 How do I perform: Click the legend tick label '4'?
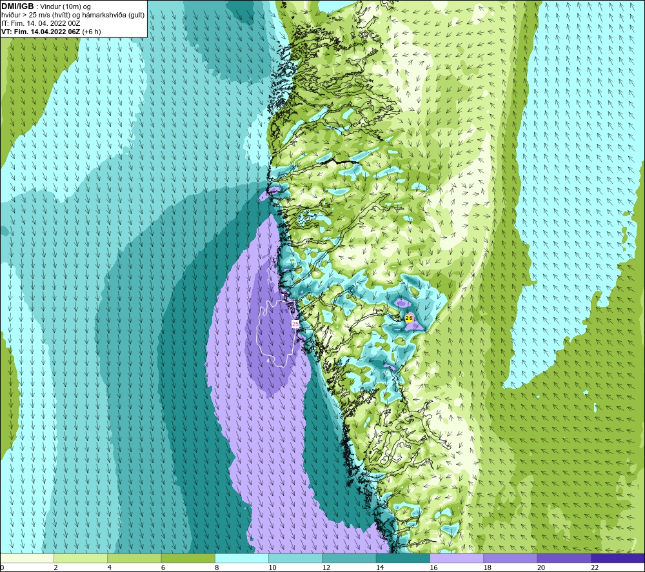(110, 567)
